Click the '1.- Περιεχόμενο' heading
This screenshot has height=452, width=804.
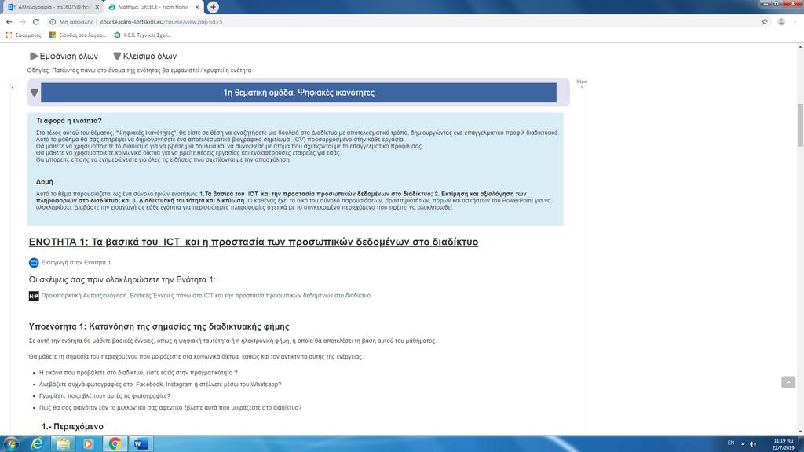[72, 426]
